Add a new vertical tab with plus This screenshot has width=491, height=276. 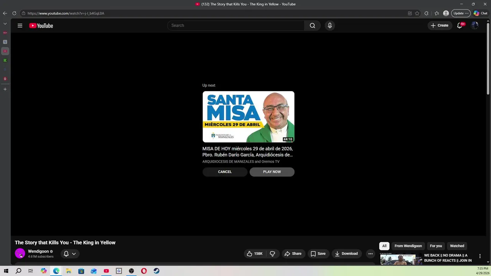pyautogui.click(x=5, y=89)
